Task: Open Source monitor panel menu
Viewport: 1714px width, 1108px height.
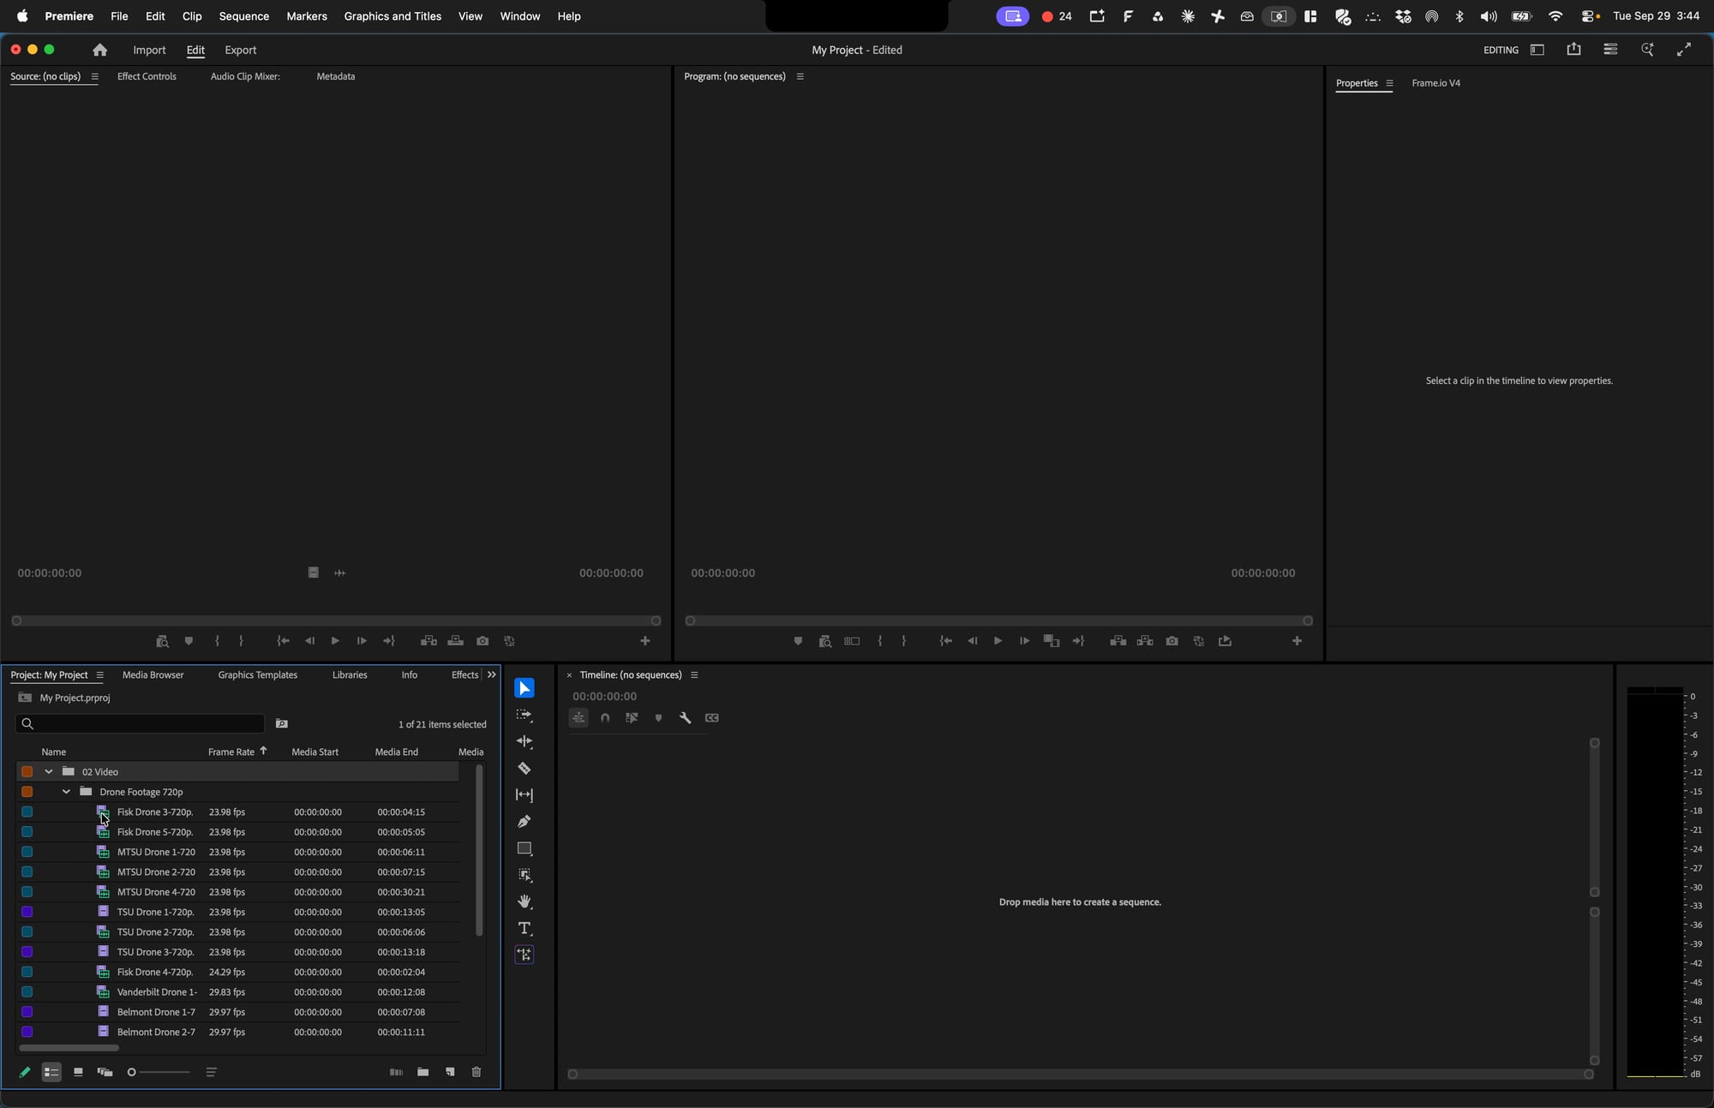Action: coord(94,76)
